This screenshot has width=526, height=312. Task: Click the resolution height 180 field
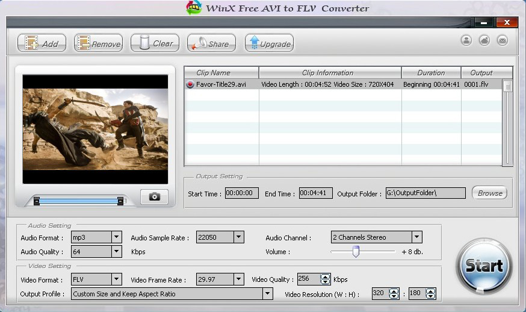(x=417, y=293)
